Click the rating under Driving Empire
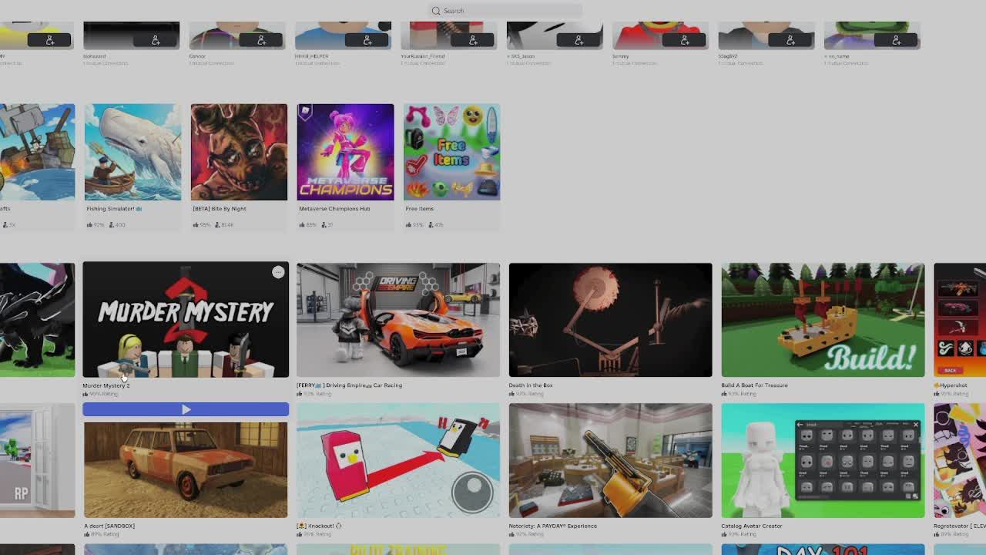This screenshot has height=555, width=986. click(x=314, y=394)
